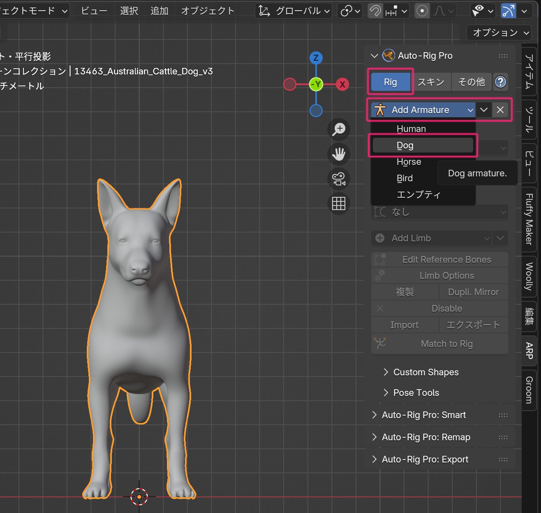The height and width of the screenshot is (513, 541).
Task: Click the X button beside Add Armature
Action: point(500,110)
